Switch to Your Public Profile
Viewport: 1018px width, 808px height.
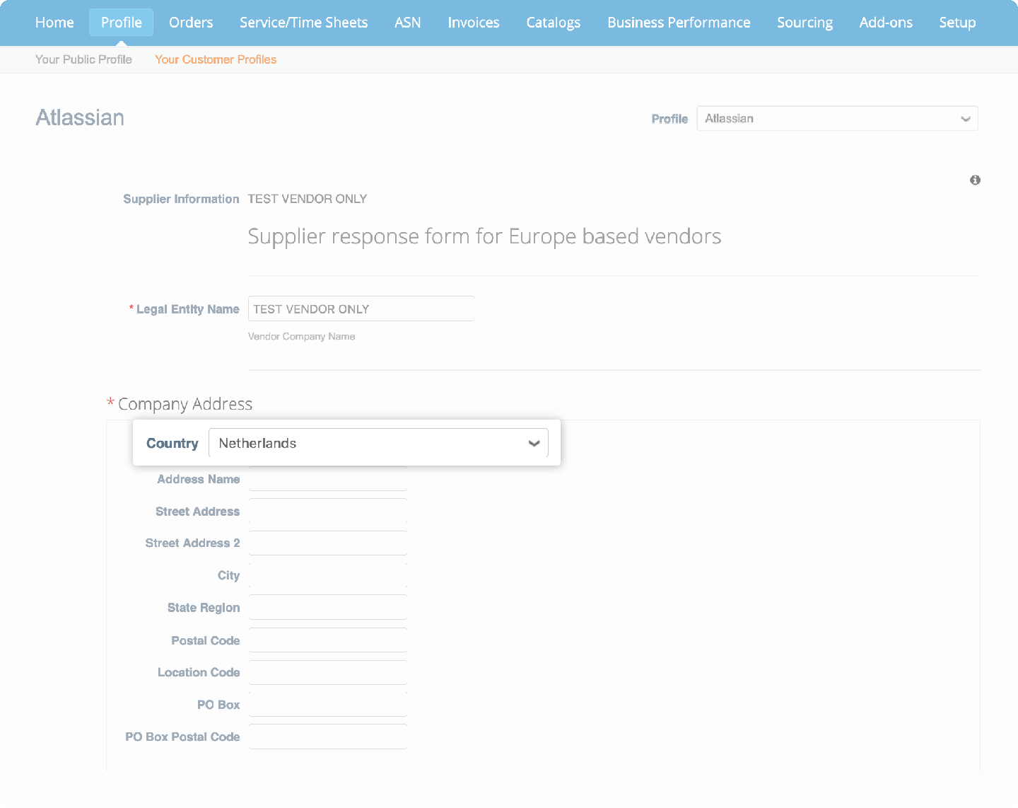[83, 59]
